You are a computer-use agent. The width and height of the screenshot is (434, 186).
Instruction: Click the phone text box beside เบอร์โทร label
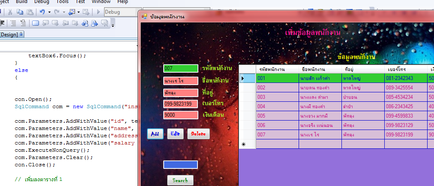pyautogui.click(x=181, y=104)
